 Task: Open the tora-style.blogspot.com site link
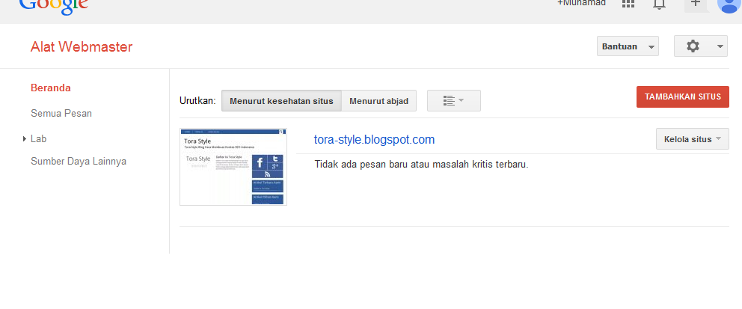click(x=374, y=140)
